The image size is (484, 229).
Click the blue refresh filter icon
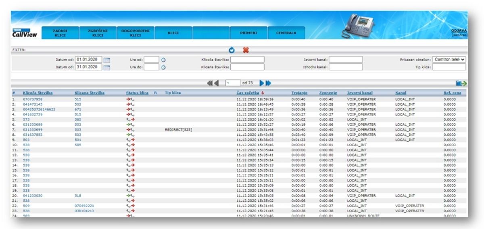[232, 50]
